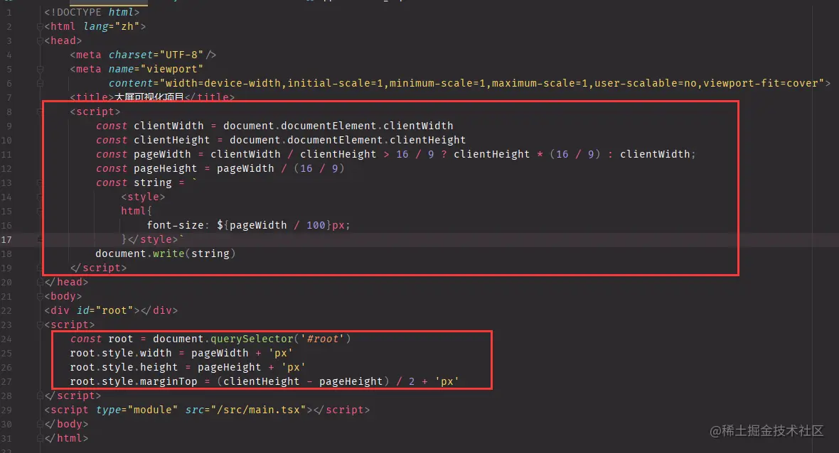The width and height of the screenshot is (839, 453).
Task: Click marginTop property on line 27
Action: point(169,381)
